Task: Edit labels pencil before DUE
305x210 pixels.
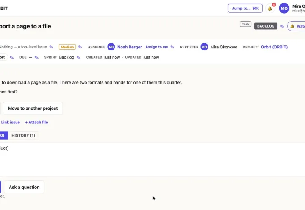Action: pos(12,57)
